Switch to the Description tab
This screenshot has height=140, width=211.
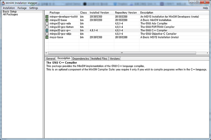[x=64, y=58]
